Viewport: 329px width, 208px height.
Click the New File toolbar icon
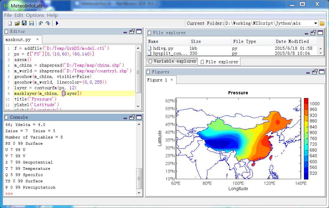point(10,23)
